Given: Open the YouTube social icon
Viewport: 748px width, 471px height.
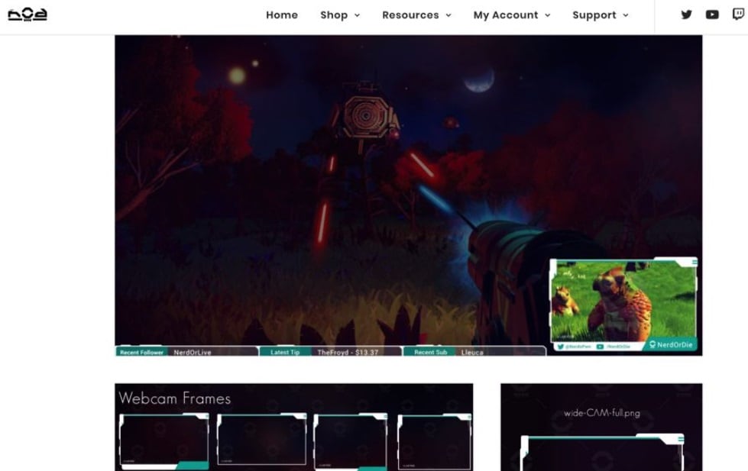Looking at the screenshot, I should [x=712, y=15].
